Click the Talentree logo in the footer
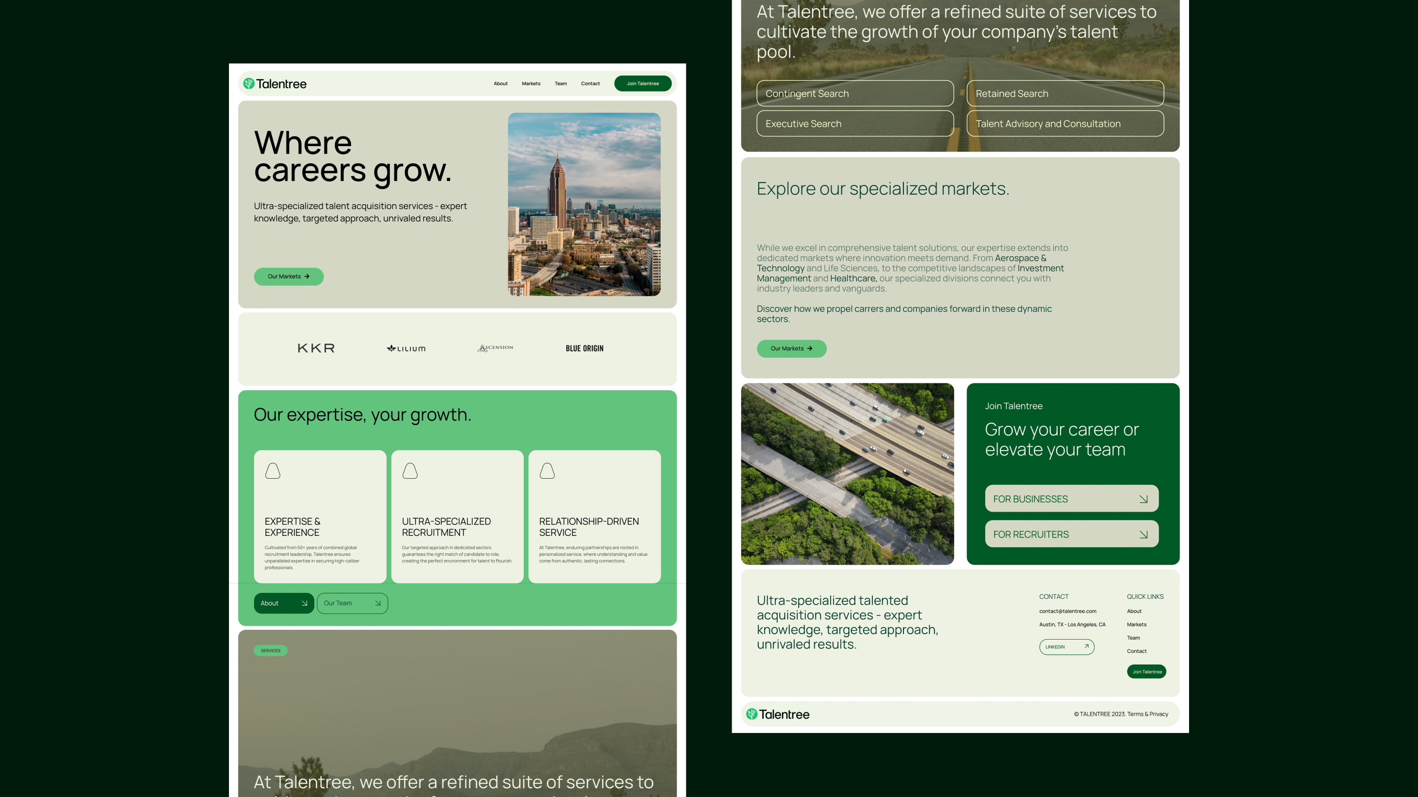Screen dimensions: 1418x797 (777, 714)
